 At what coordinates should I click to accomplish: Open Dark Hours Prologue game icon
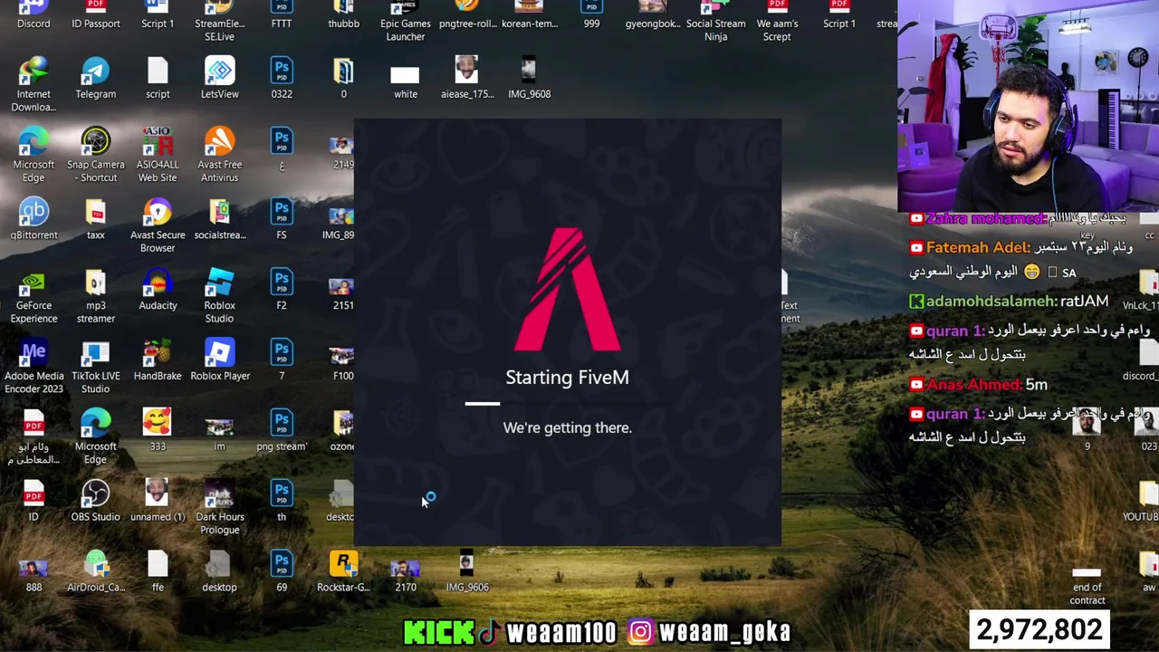tap(219, 508)
